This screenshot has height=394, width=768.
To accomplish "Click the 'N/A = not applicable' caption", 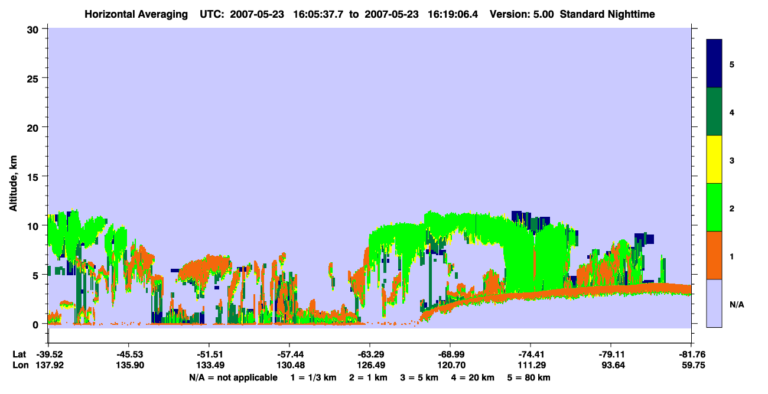I will pos(233,377).
